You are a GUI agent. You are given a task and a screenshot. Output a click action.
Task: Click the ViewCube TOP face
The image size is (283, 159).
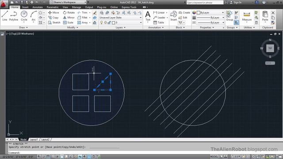pyautogui.click(x=270, y=48)
